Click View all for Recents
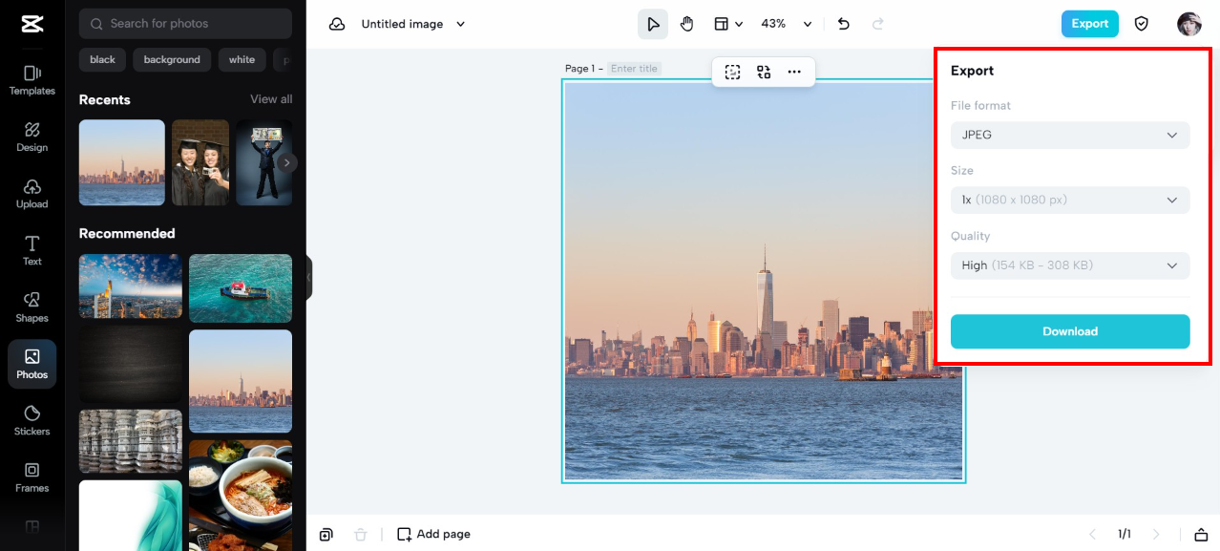 (271, 99)
